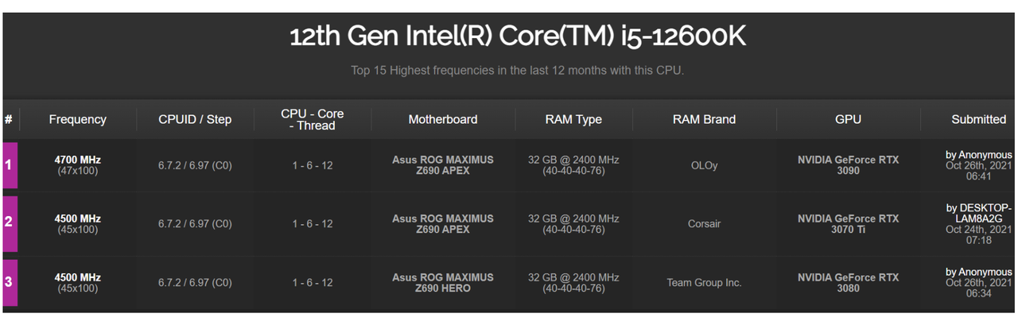Click row 3 RAM type 32 GB @ 2400 MHz

(573, 283)
